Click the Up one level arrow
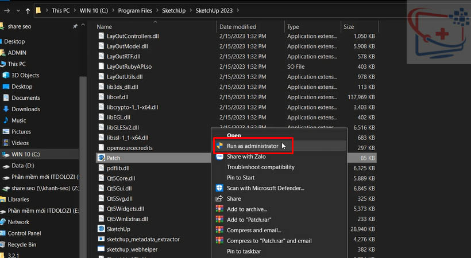This screenshot has width=471, height=258. [x=28, y=11]
